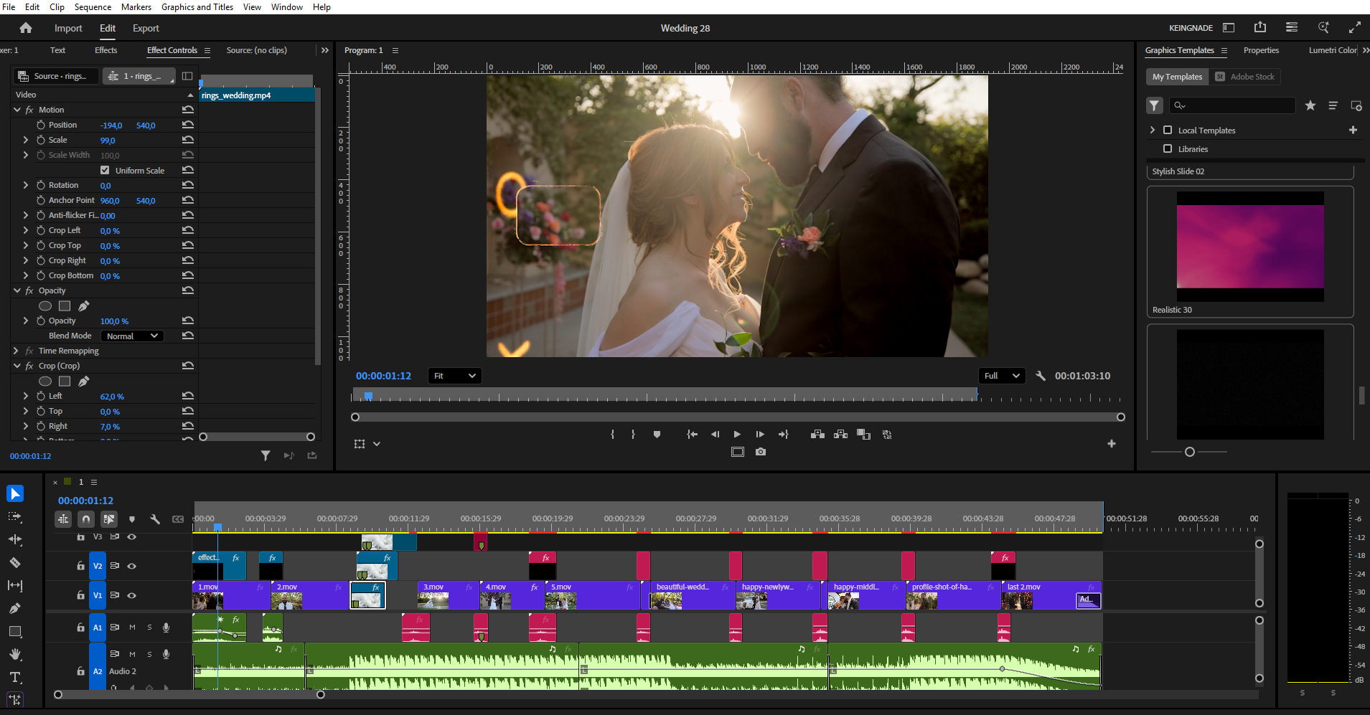The image size is (1370, 715).
Task: Select the Razor tool
Action: point(15,562)
